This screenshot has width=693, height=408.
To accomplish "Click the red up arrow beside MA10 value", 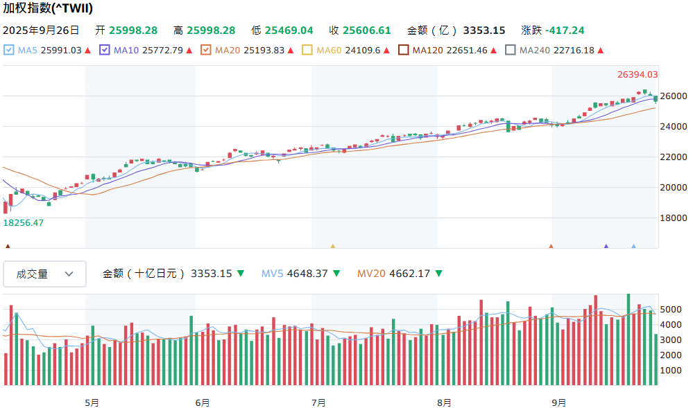I will tap(189, 51).
